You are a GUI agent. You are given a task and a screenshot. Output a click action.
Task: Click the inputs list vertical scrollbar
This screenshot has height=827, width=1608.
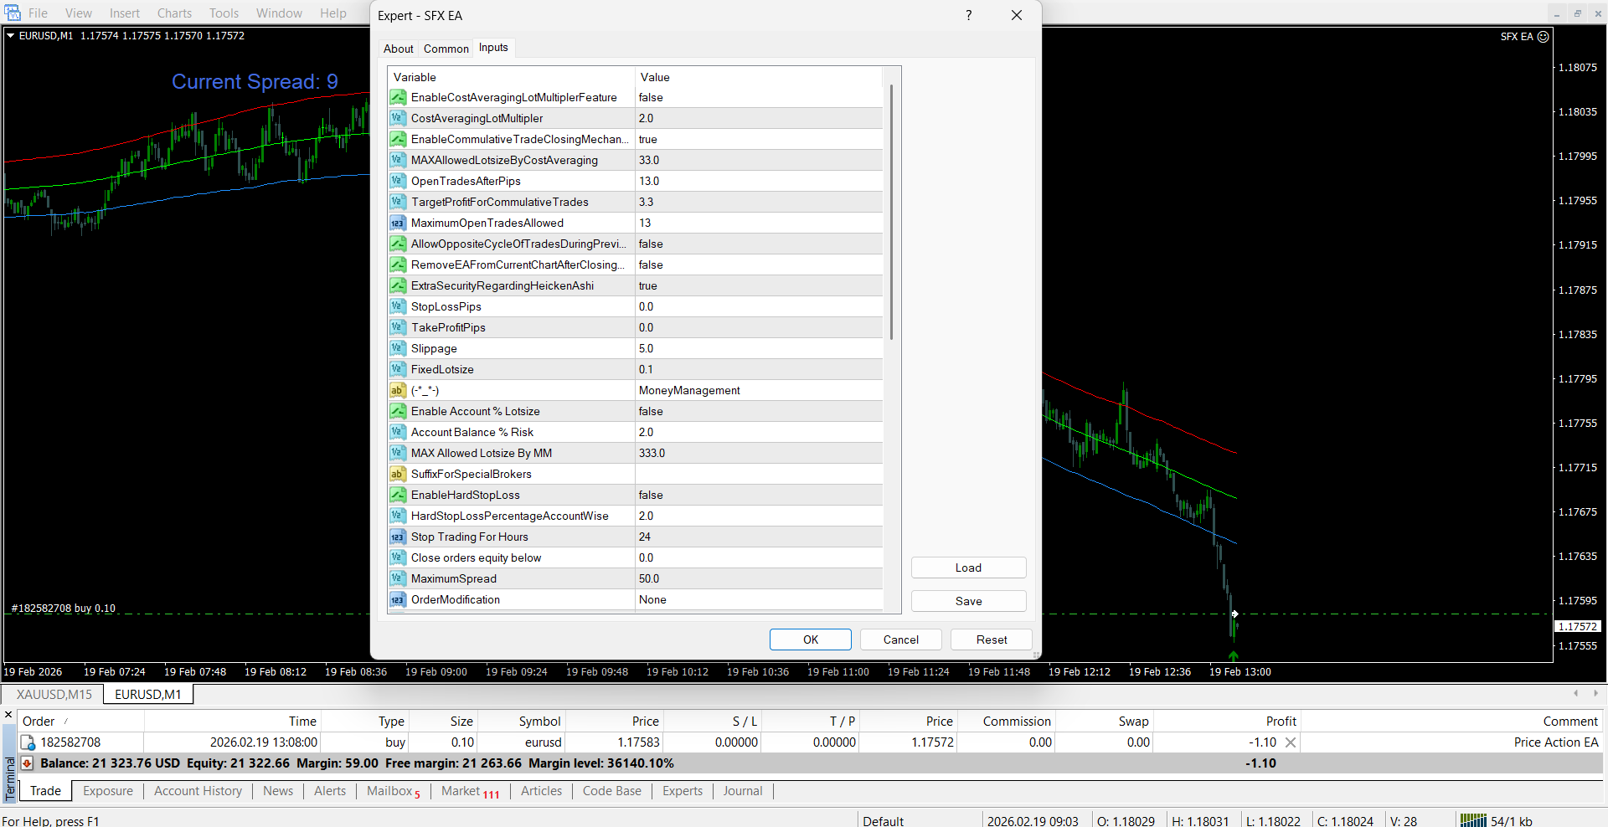click(891, 209)
